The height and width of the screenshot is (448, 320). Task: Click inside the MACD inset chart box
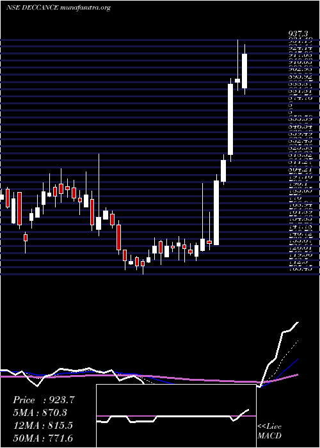(176, 416)
